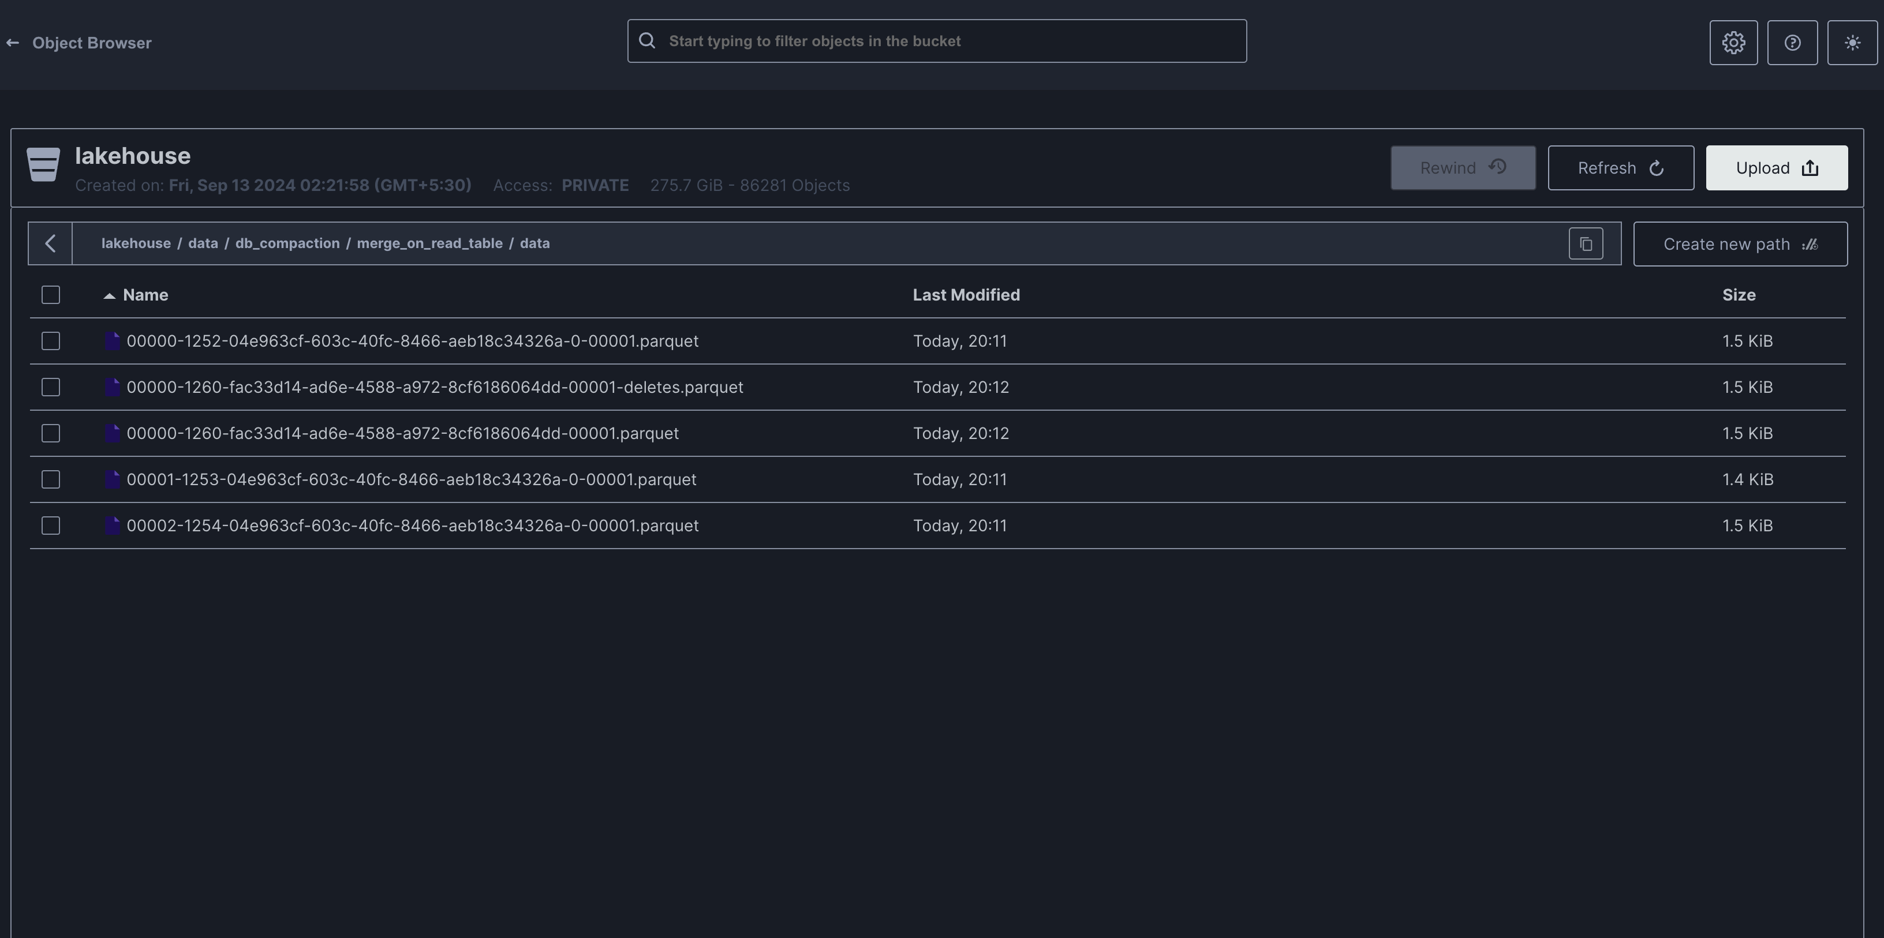Toggle the select-all checkbox in header
The image size is (1884, 938).
click(50, 295)
